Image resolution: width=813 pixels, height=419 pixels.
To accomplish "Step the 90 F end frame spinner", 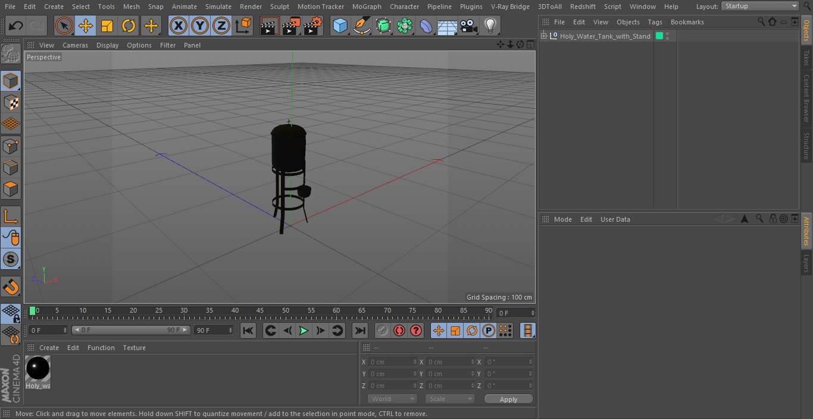I will click(x=230, y=330).
